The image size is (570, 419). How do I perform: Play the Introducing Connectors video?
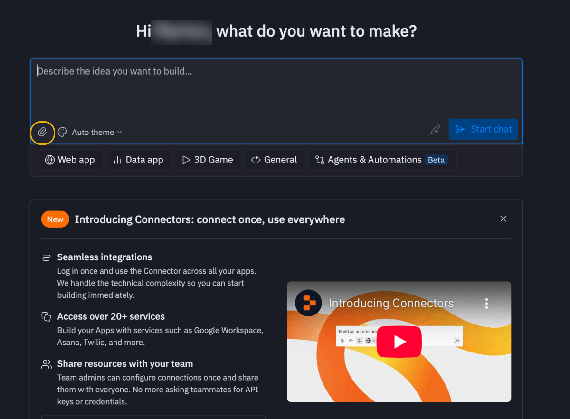click(399, 342)
